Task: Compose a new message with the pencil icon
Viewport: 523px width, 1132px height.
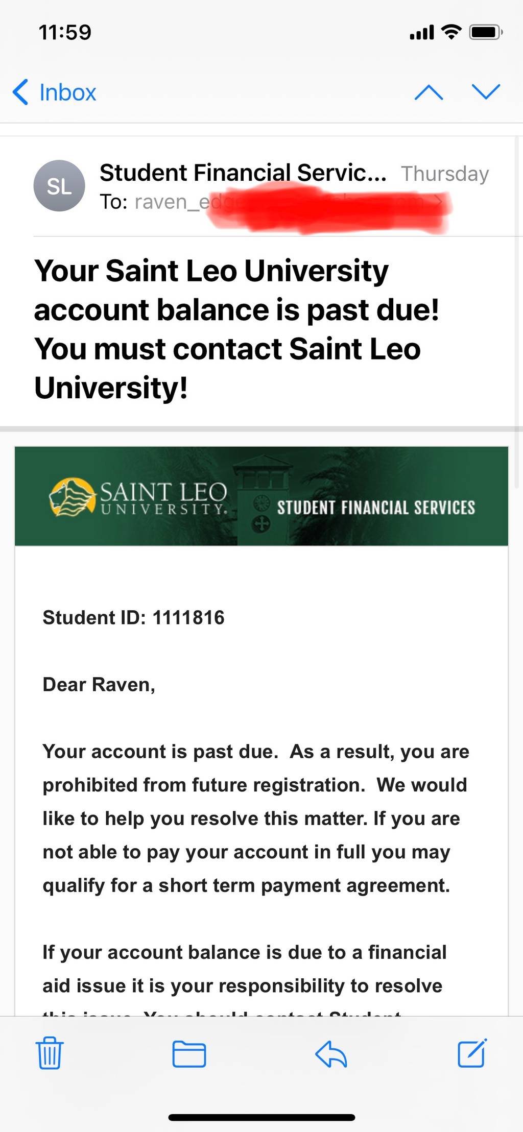Action: [472, 1053]
